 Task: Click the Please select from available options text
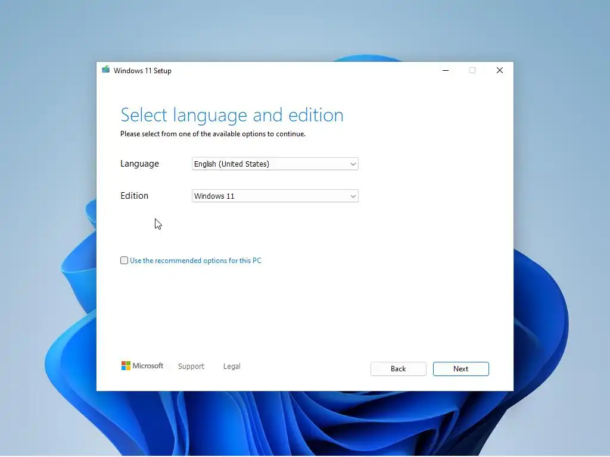[213, 134]
